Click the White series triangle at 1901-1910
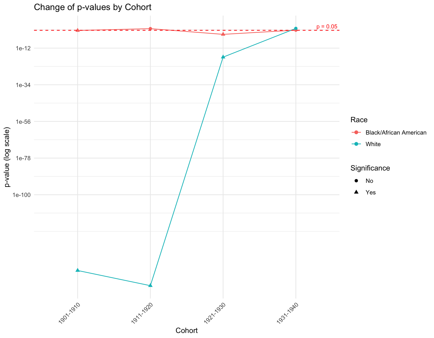Viewport: 434px width, 338px height. click(x=78, y=270)
